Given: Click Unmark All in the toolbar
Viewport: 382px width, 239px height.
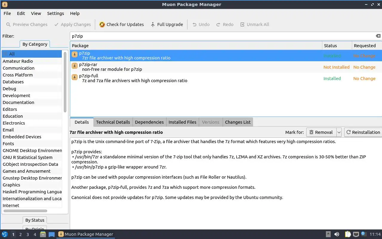Looking at the screenshot, I should click(255, 24).
